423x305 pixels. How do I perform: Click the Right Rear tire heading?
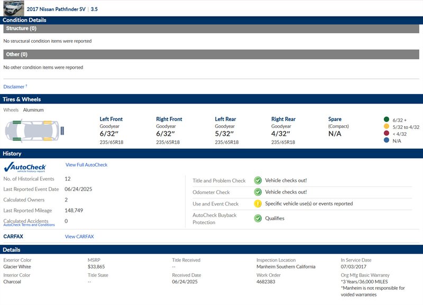[283, 119]
